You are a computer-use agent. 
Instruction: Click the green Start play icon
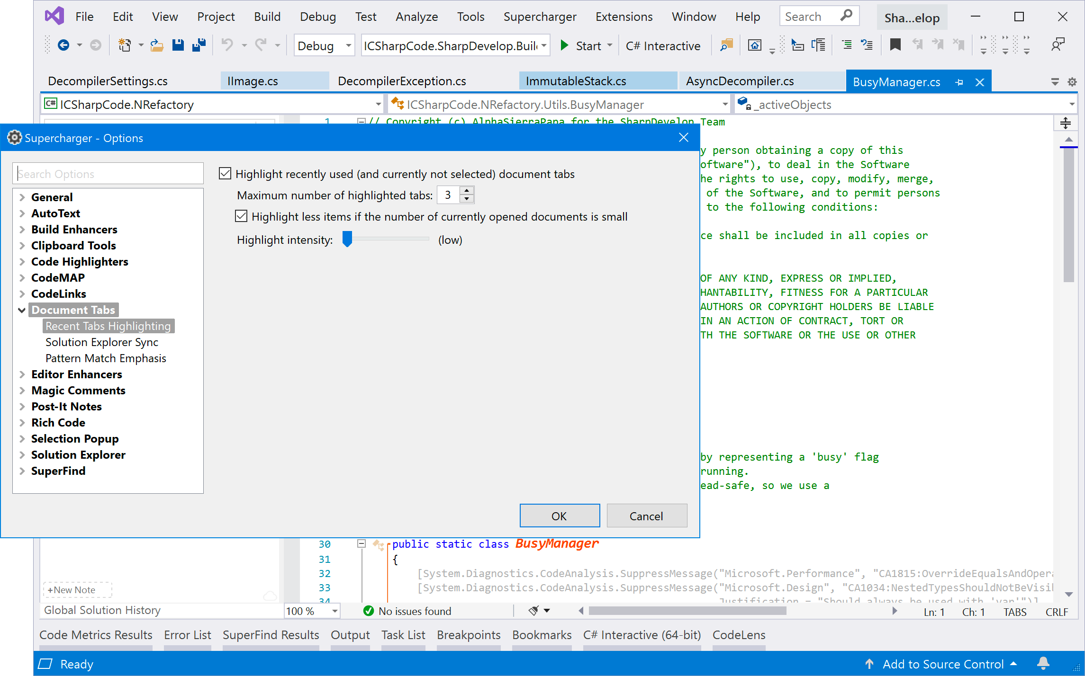(x=564, y=45)
